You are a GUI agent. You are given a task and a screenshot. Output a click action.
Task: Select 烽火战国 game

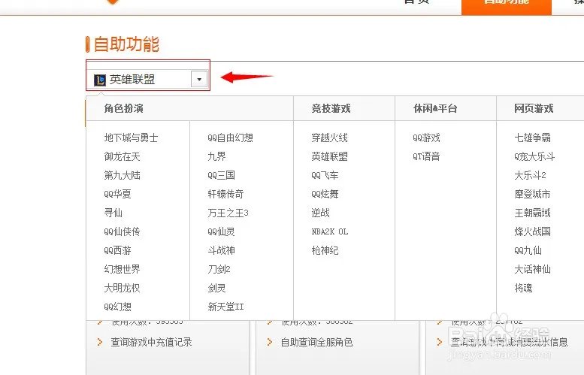(x=533, y=231)
